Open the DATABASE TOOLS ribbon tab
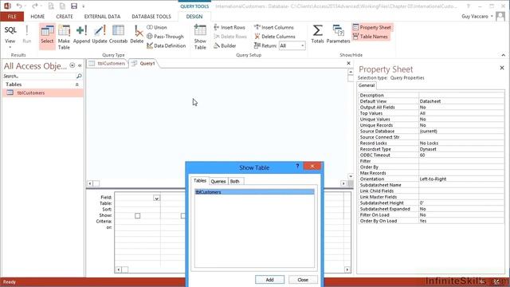 click(x=151, y=16)
